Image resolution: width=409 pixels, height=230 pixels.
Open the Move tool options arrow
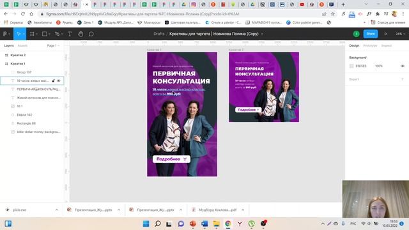(24, 34)
